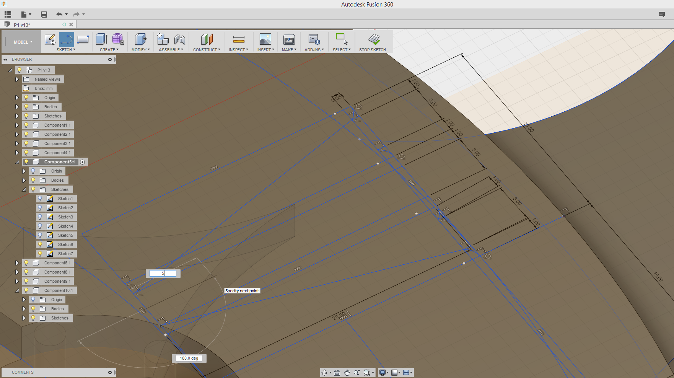Close the P1 v13 document tab
This screenshot has width=674, height=378.
(x=71, y=24)
